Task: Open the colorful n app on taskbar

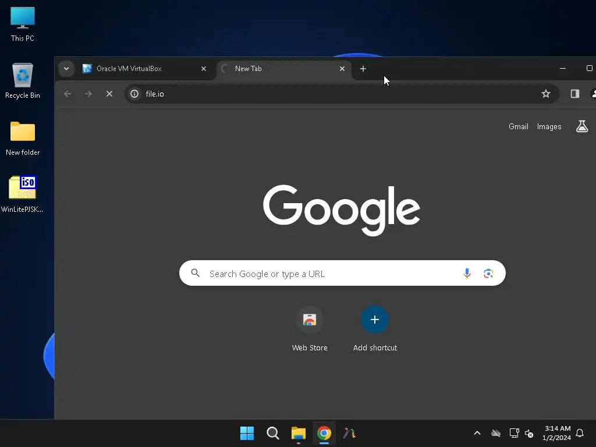Action: tap(349, 433)
